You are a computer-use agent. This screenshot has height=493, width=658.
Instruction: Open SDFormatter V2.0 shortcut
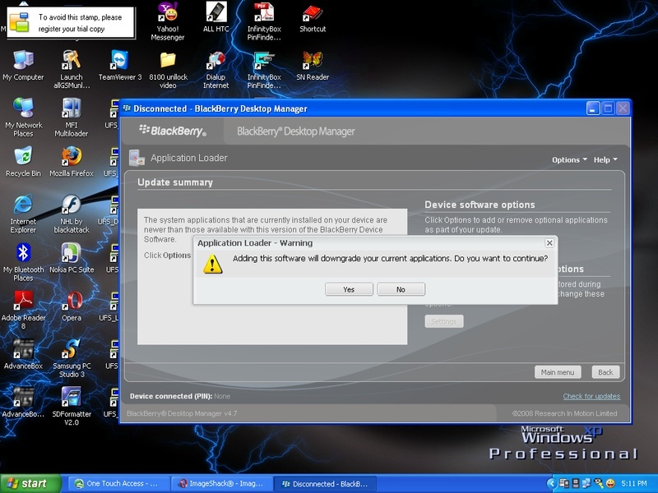(72, 406)
